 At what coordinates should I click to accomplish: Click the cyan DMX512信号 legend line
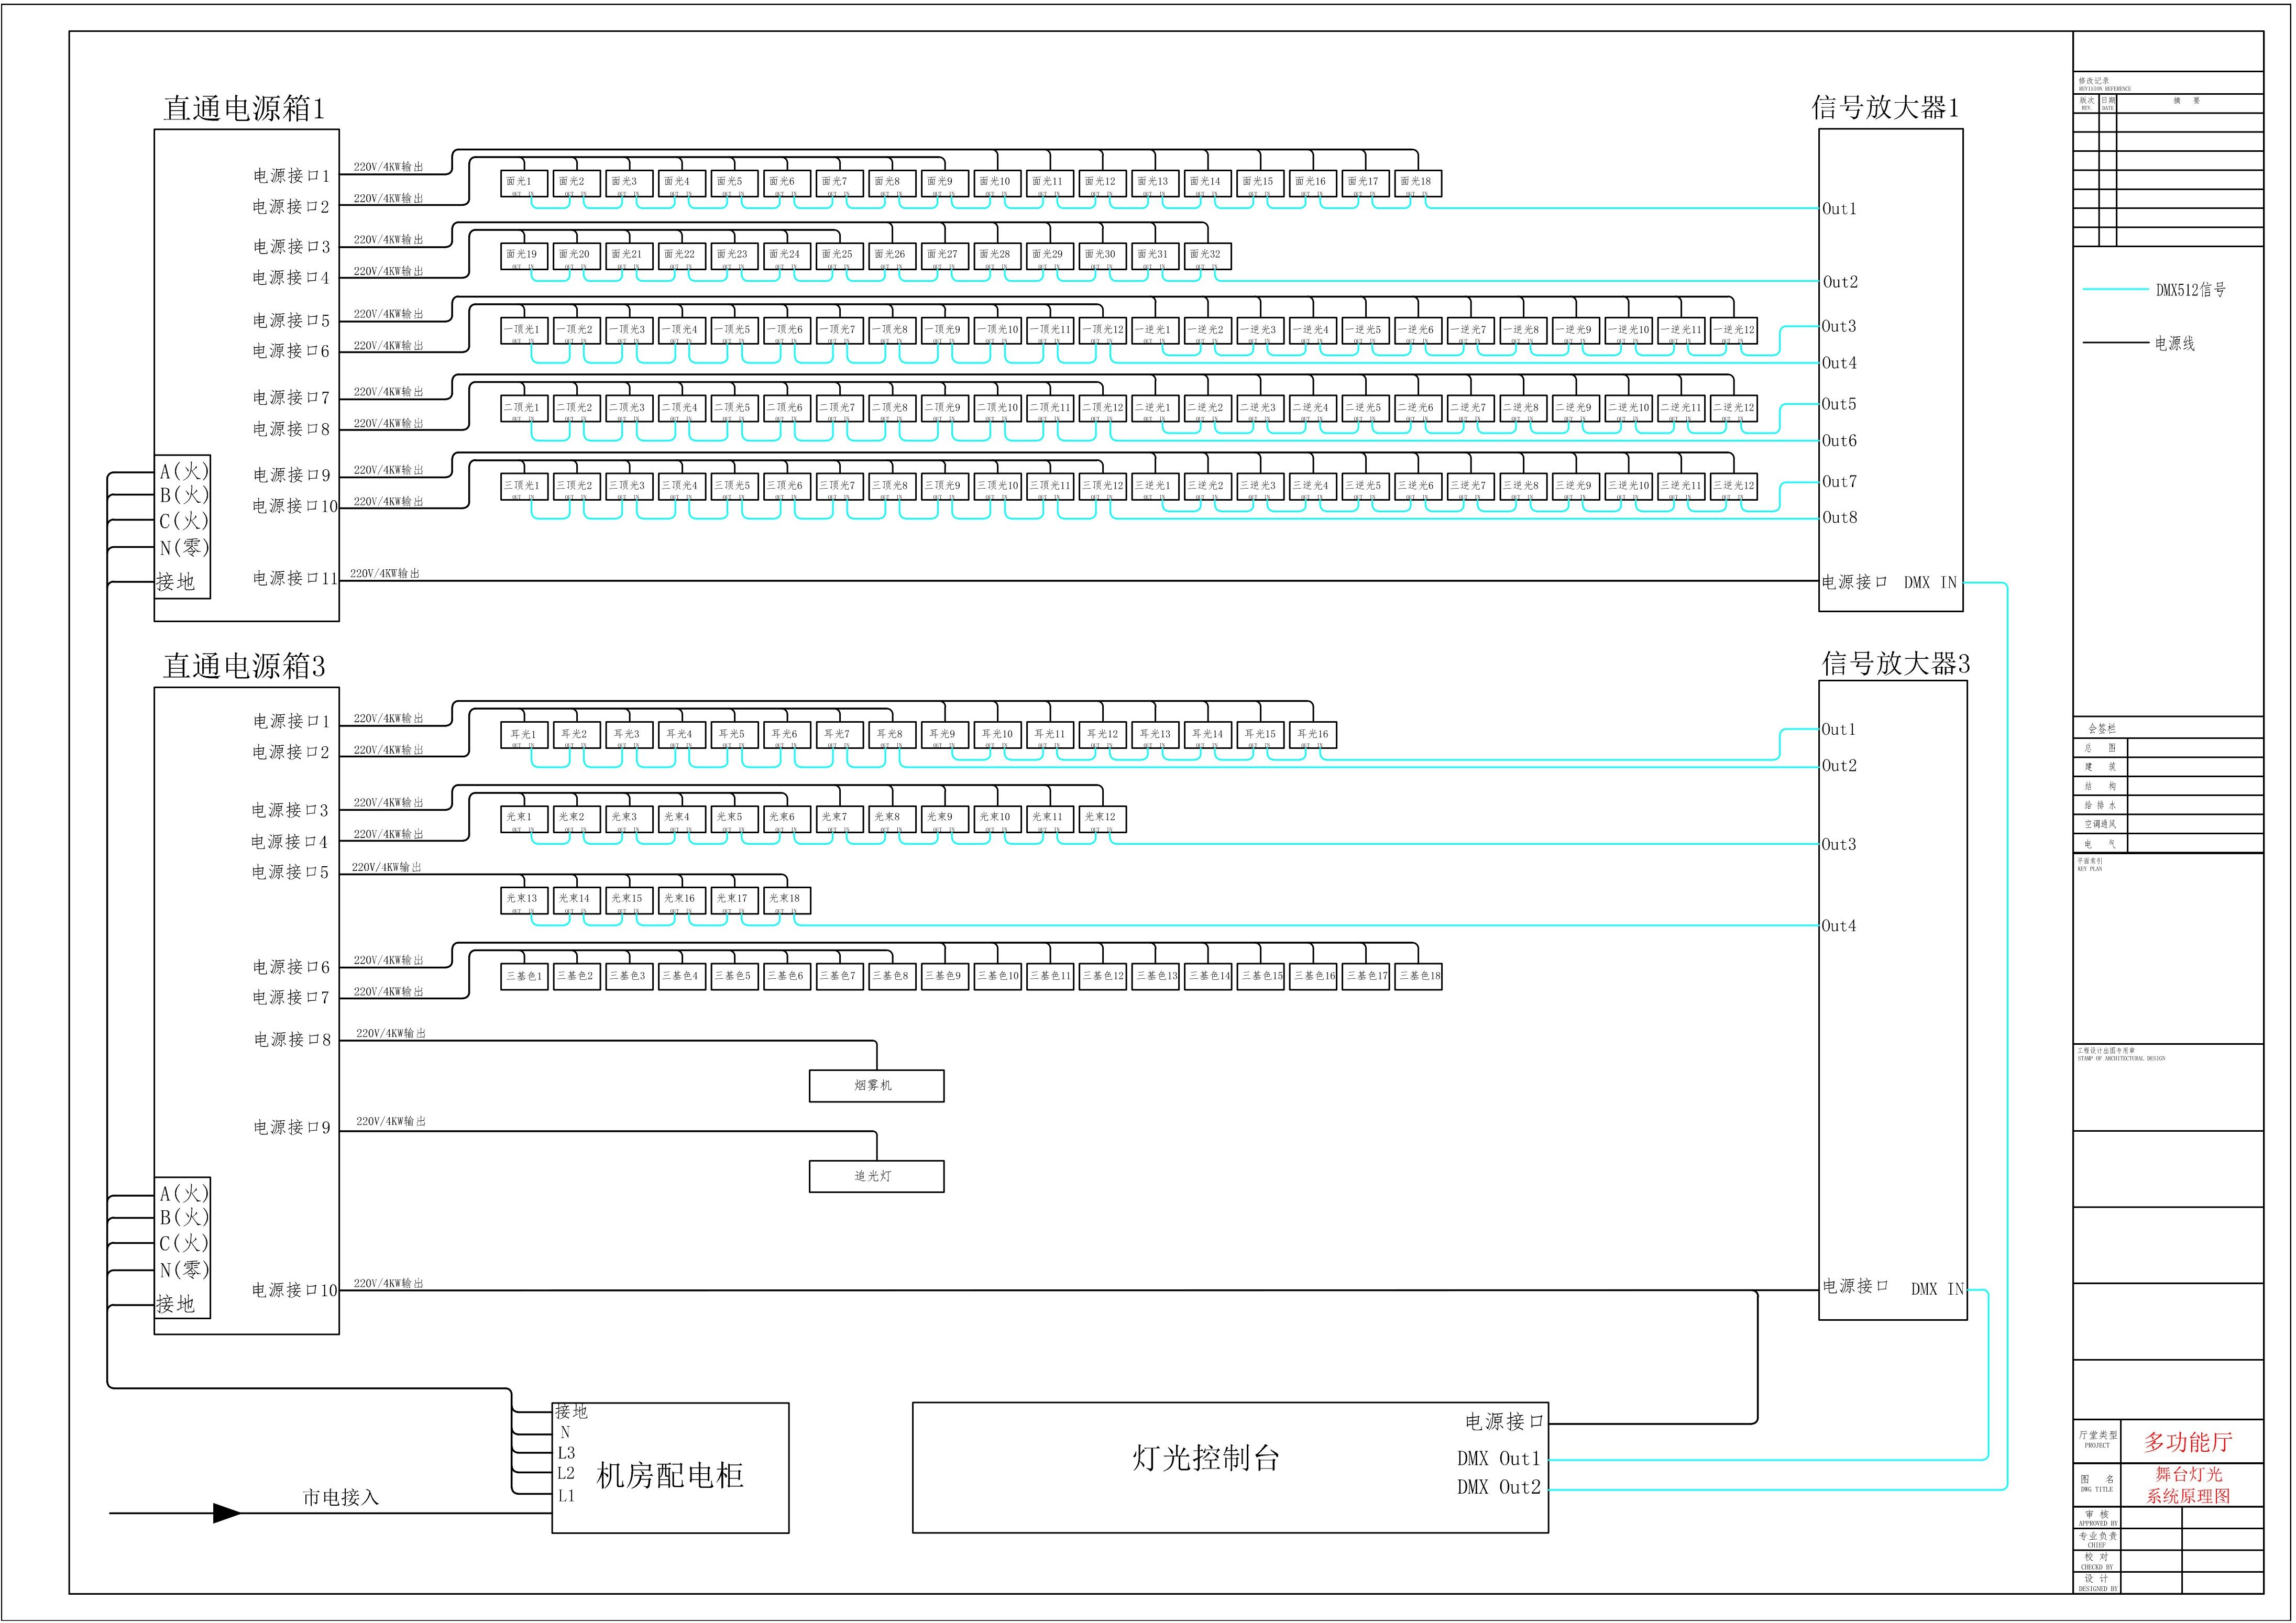point(2116,290)
